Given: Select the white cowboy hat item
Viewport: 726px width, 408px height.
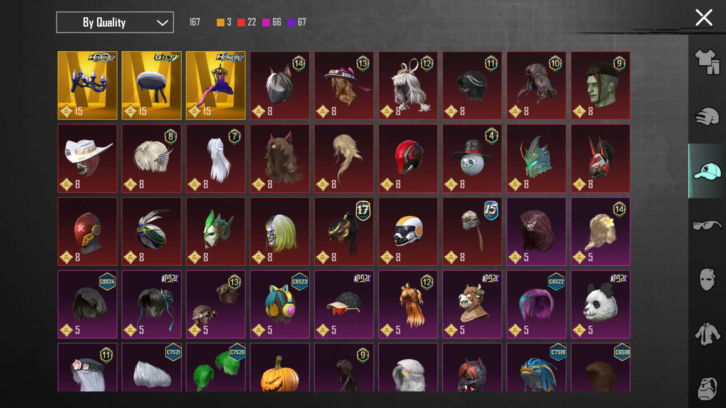Looking at the screenshot, I should pyautogui.click(x=87, y=158).
